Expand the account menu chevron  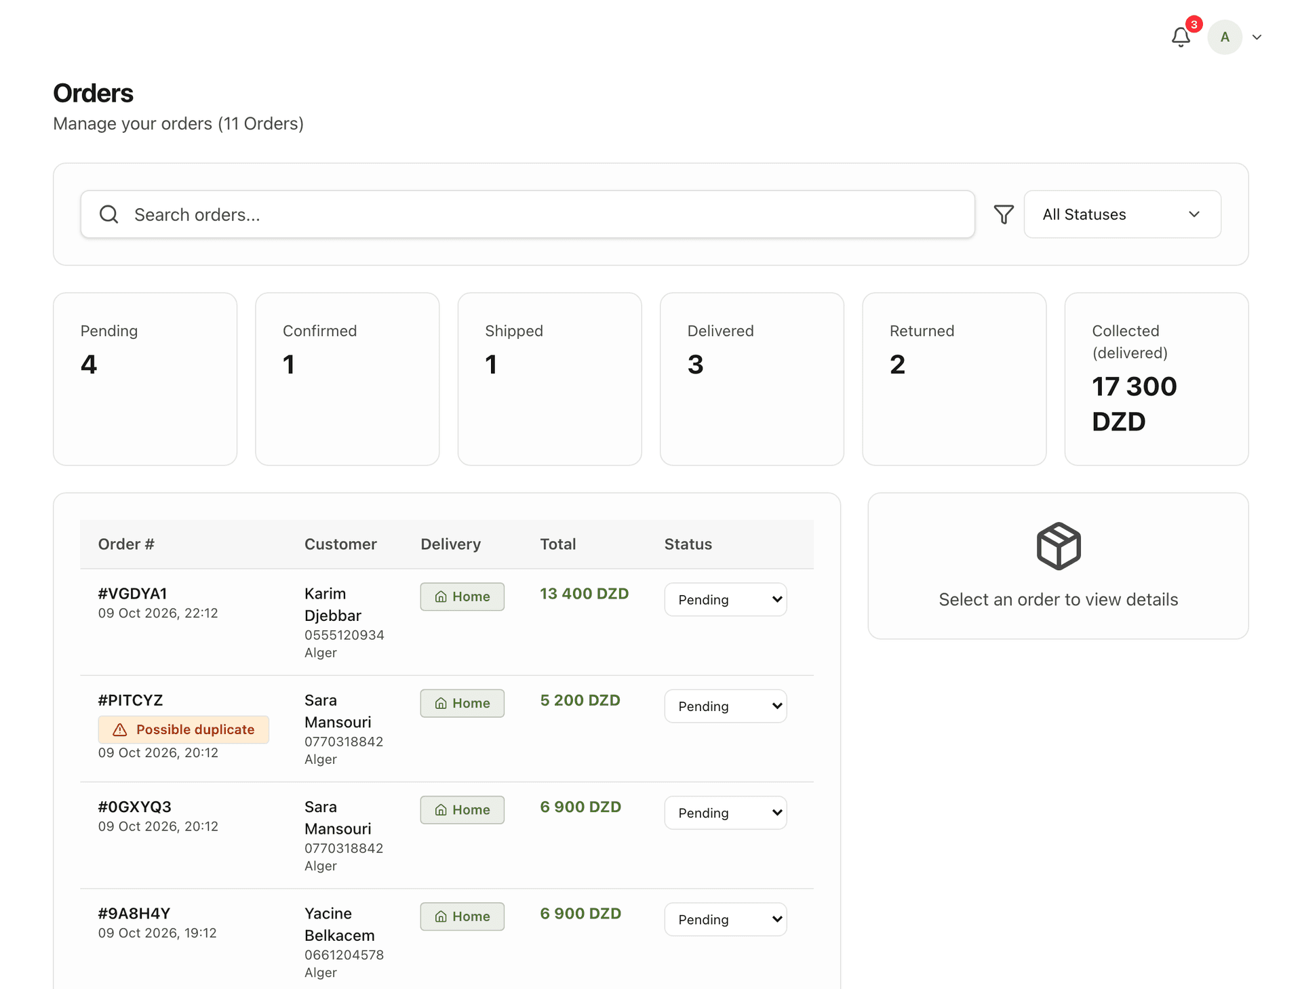click(x=1257, y=37)
